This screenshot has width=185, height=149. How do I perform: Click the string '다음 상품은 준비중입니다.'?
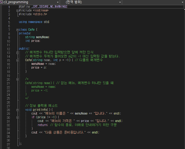tap(65, 132)
